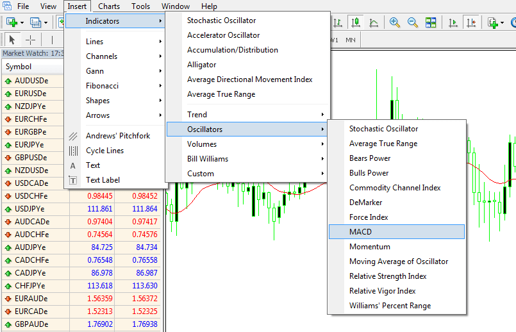Switch chart to bar chart mode
Viewport: 516px width, 332px height.
pyautogui.click(x=338, y=22)
